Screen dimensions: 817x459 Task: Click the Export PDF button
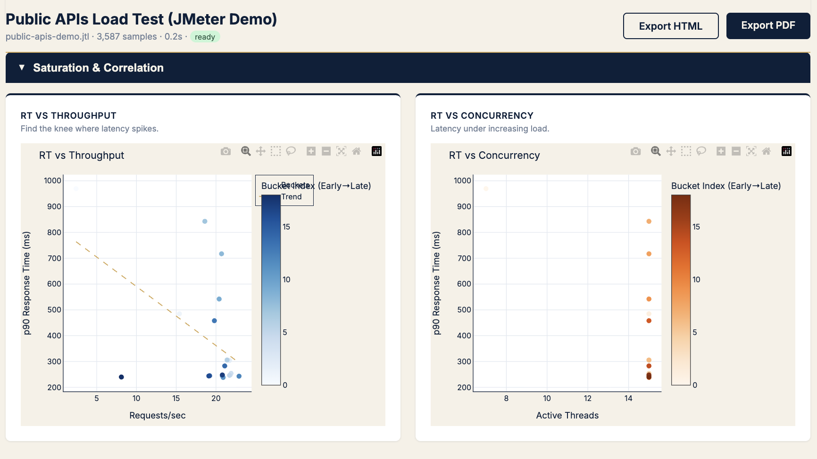tap(768, 26)
